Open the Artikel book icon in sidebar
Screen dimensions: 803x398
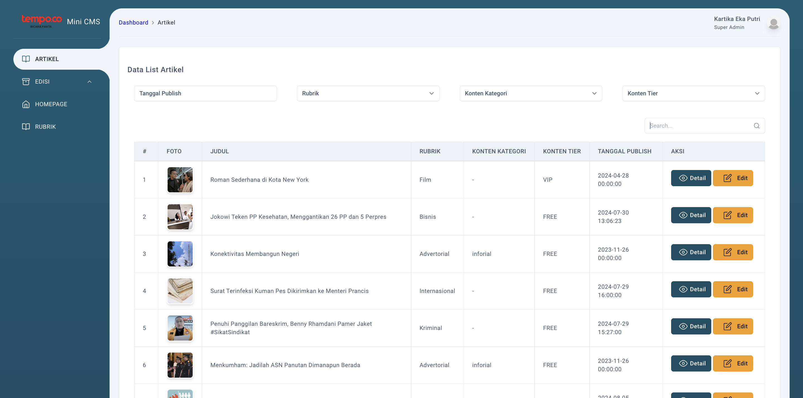pos(26,59)
